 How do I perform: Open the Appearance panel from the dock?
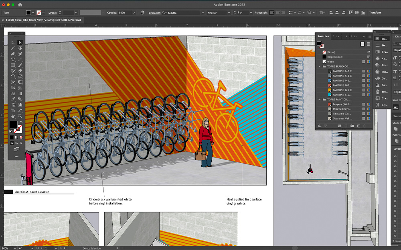tap(381, 58)
